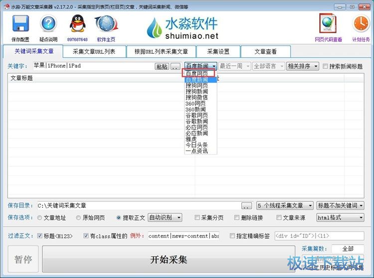Click the 保存目录 path field
Image resolution: width=374 pixels, height=278 pixels.
[x=138, y=206]
